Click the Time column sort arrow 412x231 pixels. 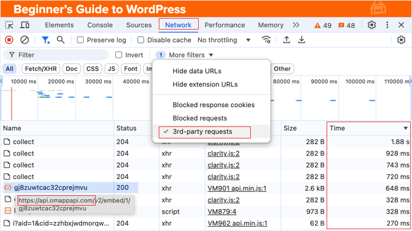point(405,128)
